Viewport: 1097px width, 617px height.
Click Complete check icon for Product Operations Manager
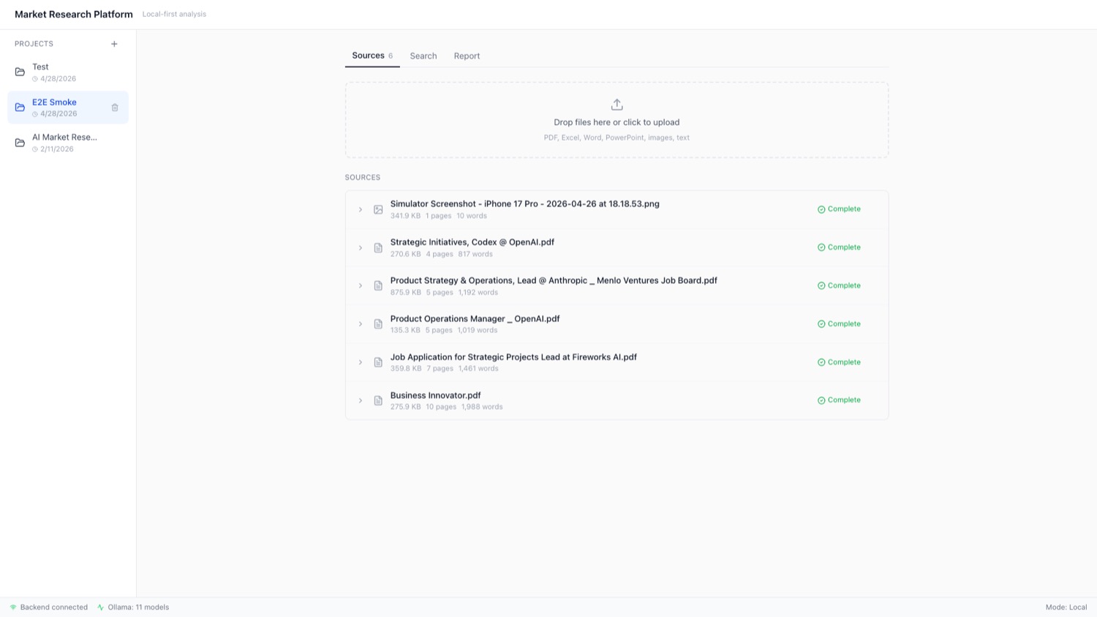[x=821, y=324]
